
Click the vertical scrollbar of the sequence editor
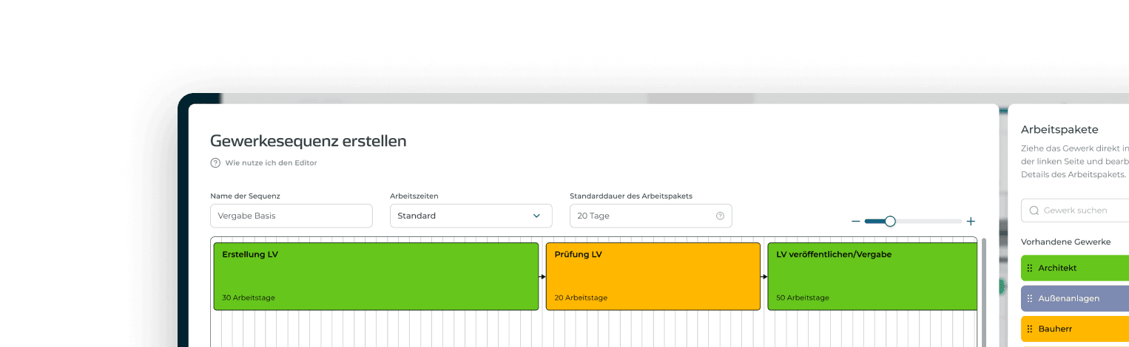(x=983, y=292)
